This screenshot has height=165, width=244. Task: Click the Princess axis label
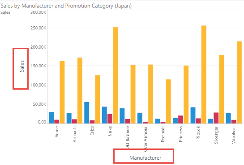click(x=180, y=134)
